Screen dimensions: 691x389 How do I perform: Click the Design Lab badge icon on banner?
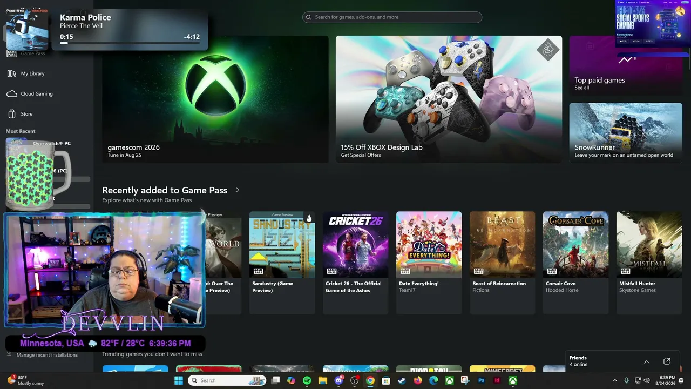point(548,50)
